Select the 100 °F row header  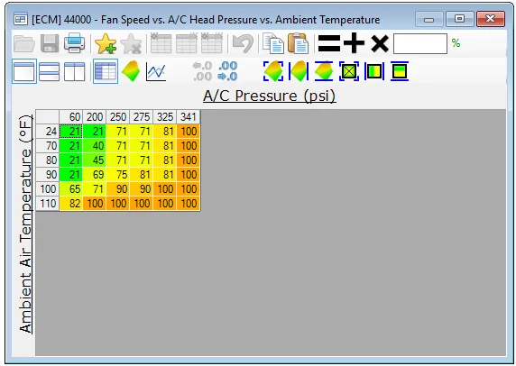(48, 188)
